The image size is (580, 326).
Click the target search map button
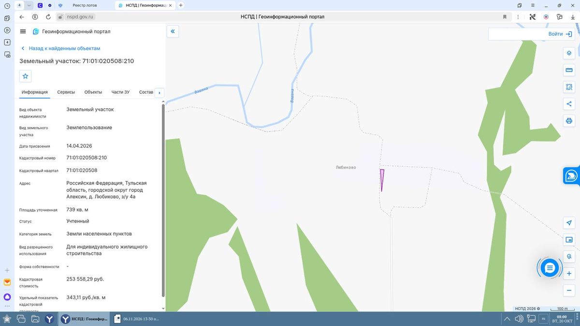(x=569, y=256)
